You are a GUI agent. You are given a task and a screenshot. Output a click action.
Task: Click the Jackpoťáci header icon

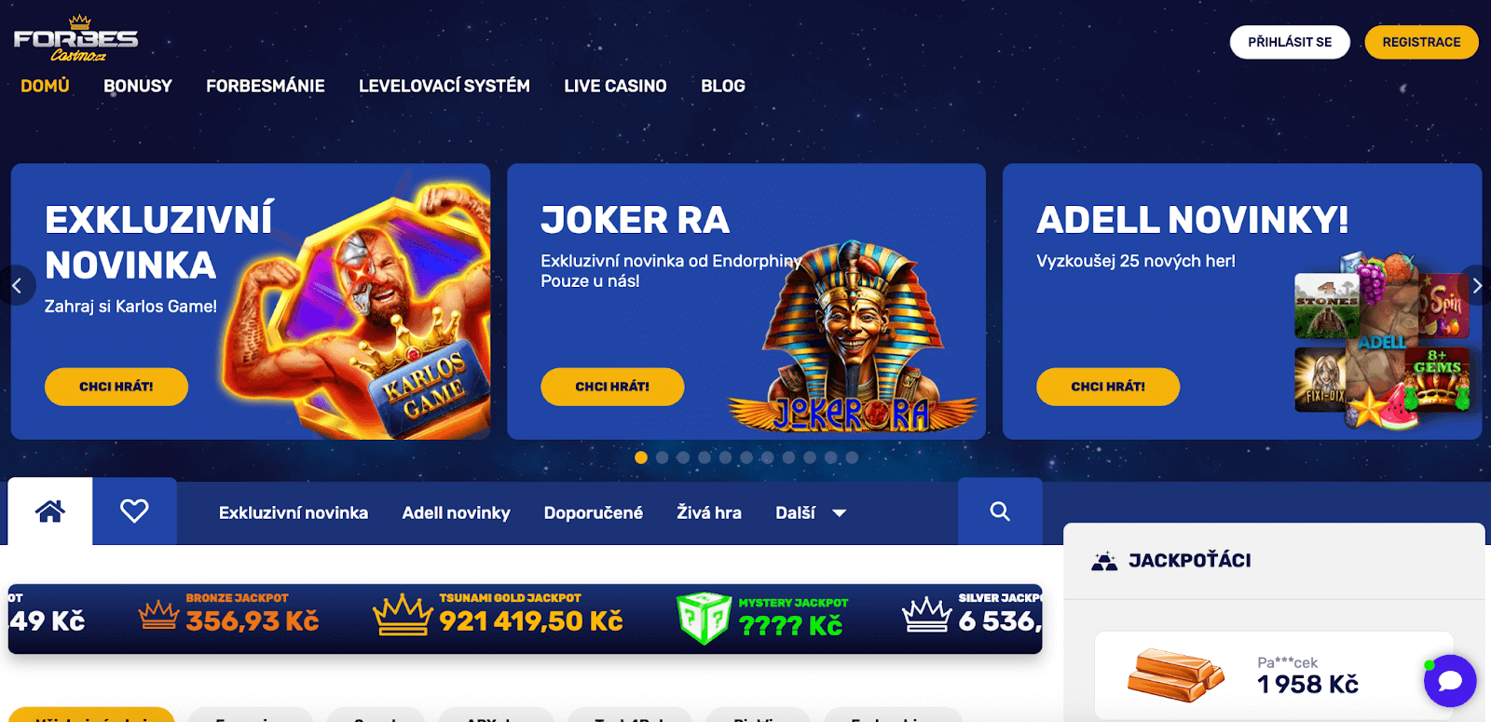[x=1104, y=561]
